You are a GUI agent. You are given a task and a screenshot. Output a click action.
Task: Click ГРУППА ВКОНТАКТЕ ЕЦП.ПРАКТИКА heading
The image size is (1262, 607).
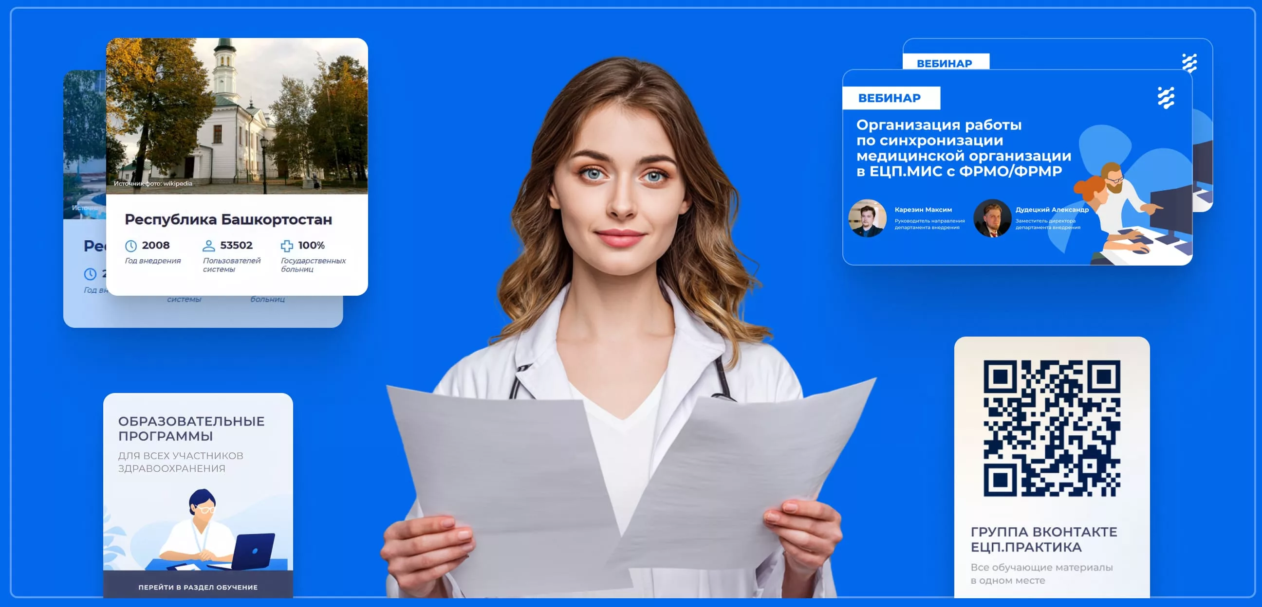point(1044,539)
